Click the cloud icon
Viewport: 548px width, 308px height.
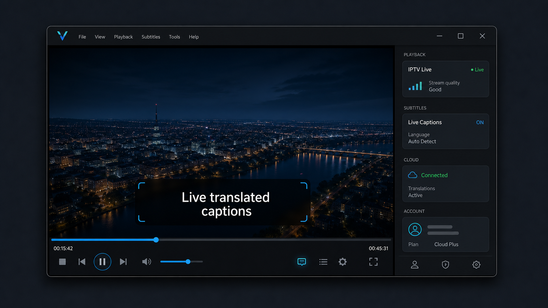click(x=413, y=175)
